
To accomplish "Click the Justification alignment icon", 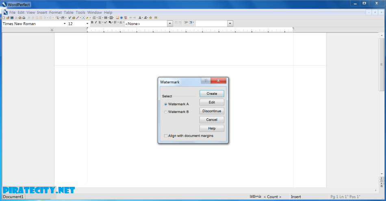I will point(115,22).
